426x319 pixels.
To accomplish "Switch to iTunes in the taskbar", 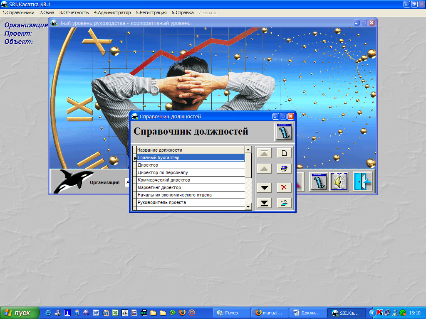I will (231, 313).
